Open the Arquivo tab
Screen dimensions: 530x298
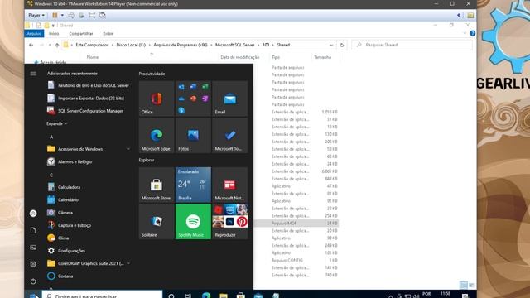34,34
